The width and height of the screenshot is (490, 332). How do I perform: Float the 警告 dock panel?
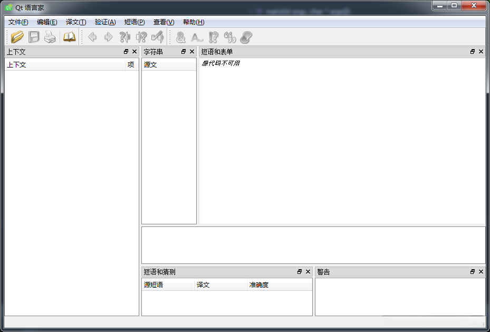coord(473,272)
